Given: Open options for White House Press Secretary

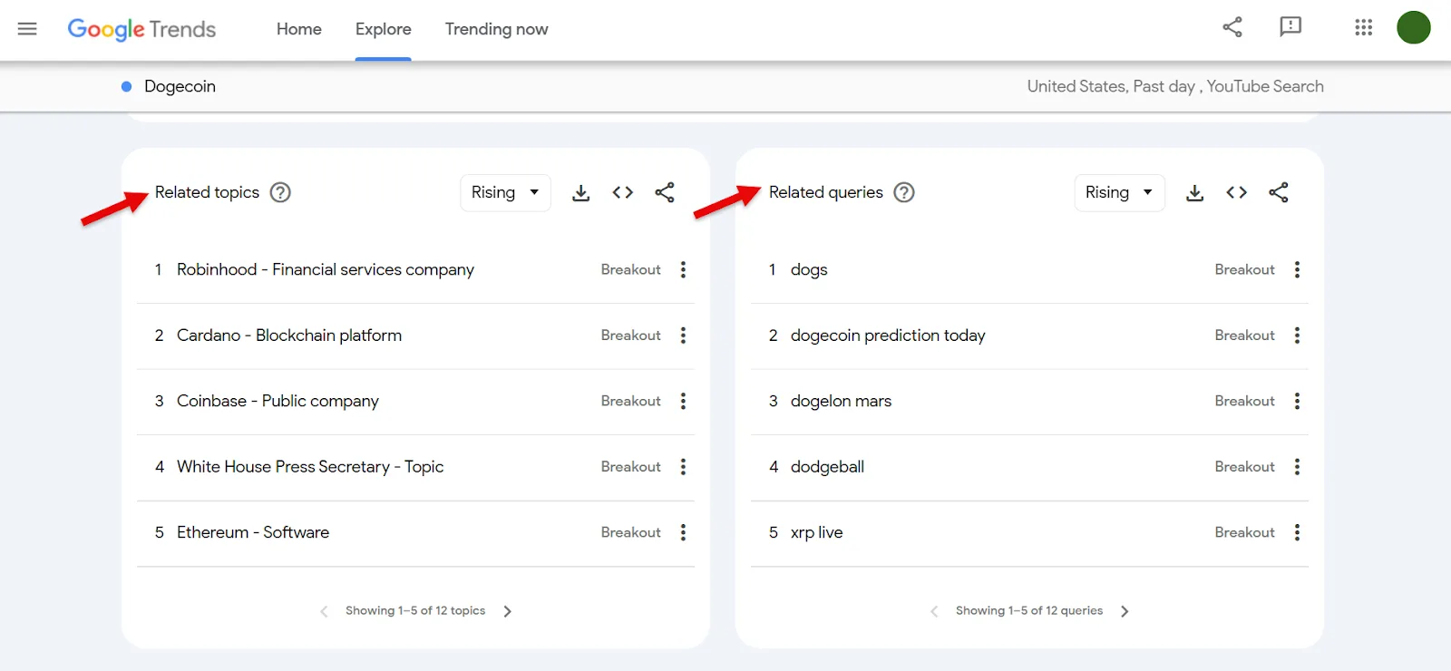Looking at the screenshot, I should click(684, 467).
